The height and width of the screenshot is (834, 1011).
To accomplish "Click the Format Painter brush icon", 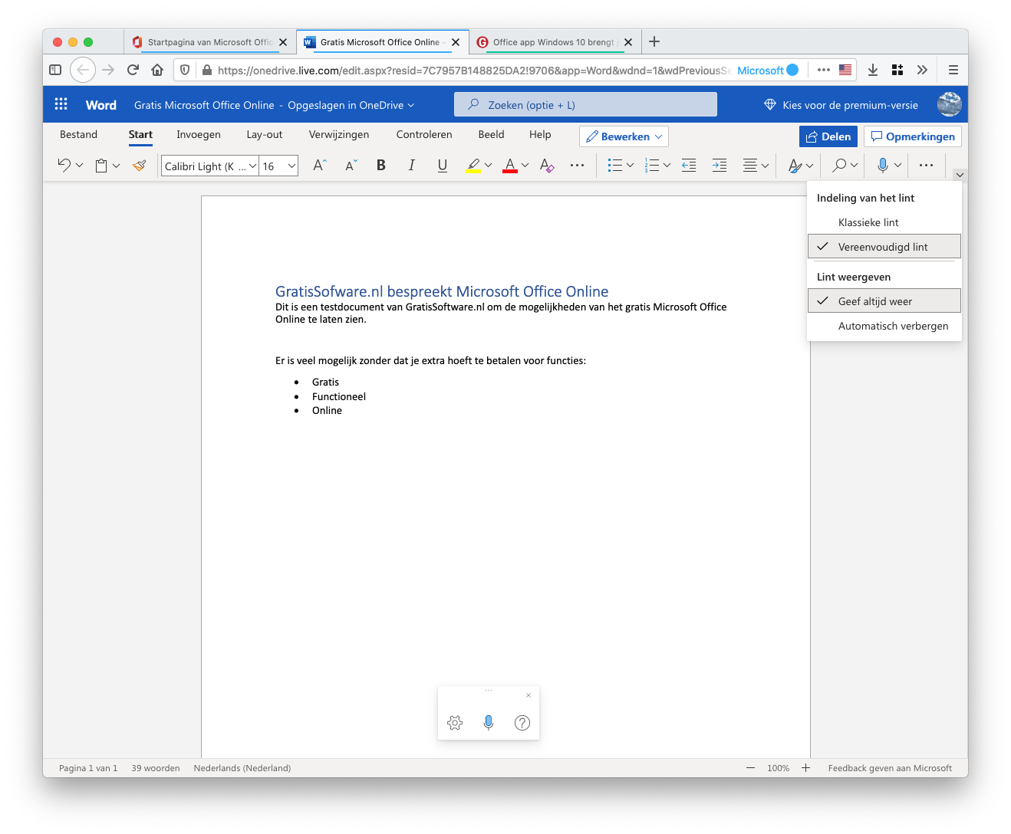I will (x=140, y=166).
